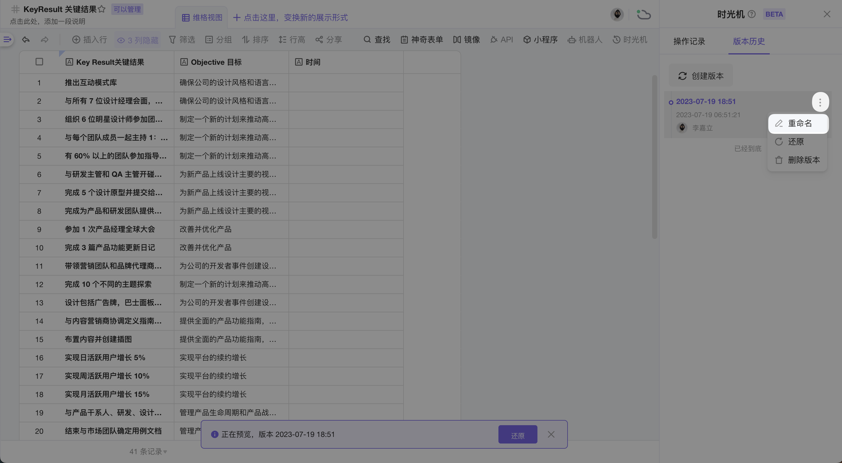Click the redo arrow icon
Image resolution: width=842 pixels, height=463 pixels.
(44, 40)
